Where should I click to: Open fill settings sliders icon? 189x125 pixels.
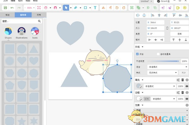pos(178,80)
